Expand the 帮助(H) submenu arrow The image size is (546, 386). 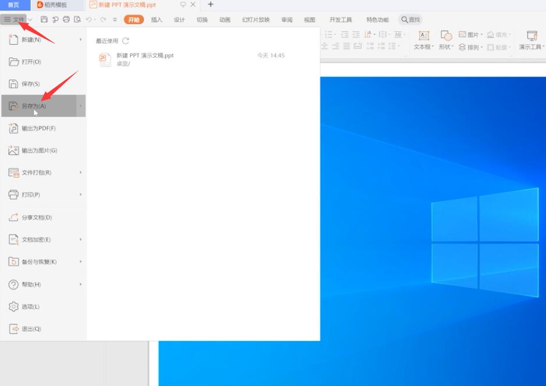(80, 284)
